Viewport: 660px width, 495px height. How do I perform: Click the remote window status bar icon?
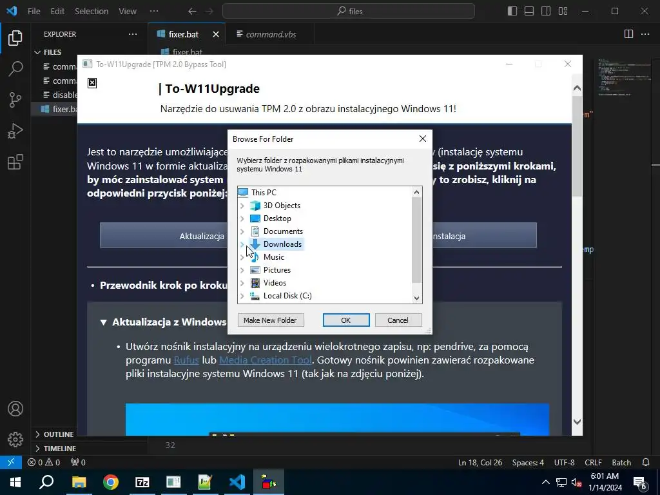click(x=11, y=462)
